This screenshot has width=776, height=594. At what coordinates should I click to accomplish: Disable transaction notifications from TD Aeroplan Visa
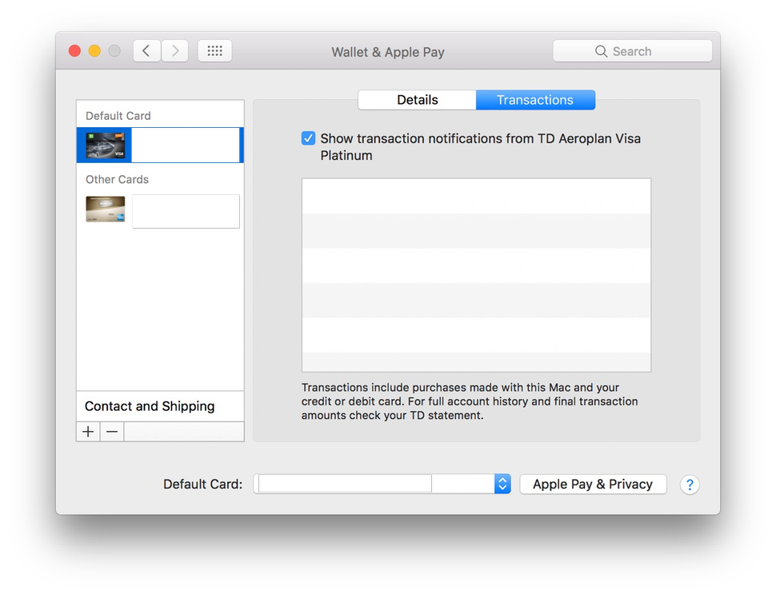308,138
